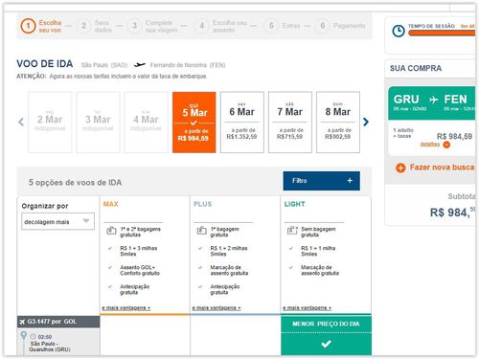The width and height of the screenshot is (479, 359).
Task: Select the 5 Mar date tab
Action: click(x=194, y=123)
